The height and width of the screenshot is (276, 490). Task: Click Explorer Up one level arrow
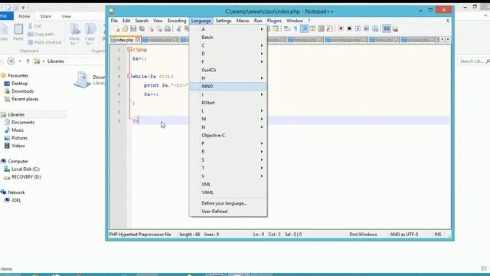point(28,61)
